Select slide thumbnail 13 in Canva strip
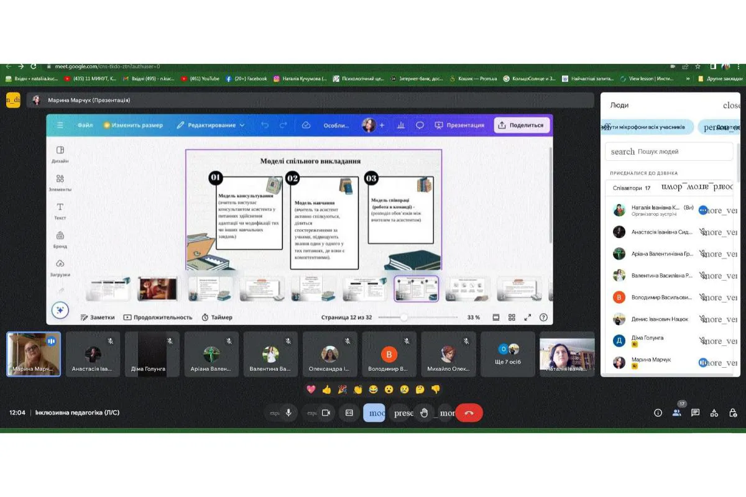This screenshot has height=497, width=746. [467, 289]
